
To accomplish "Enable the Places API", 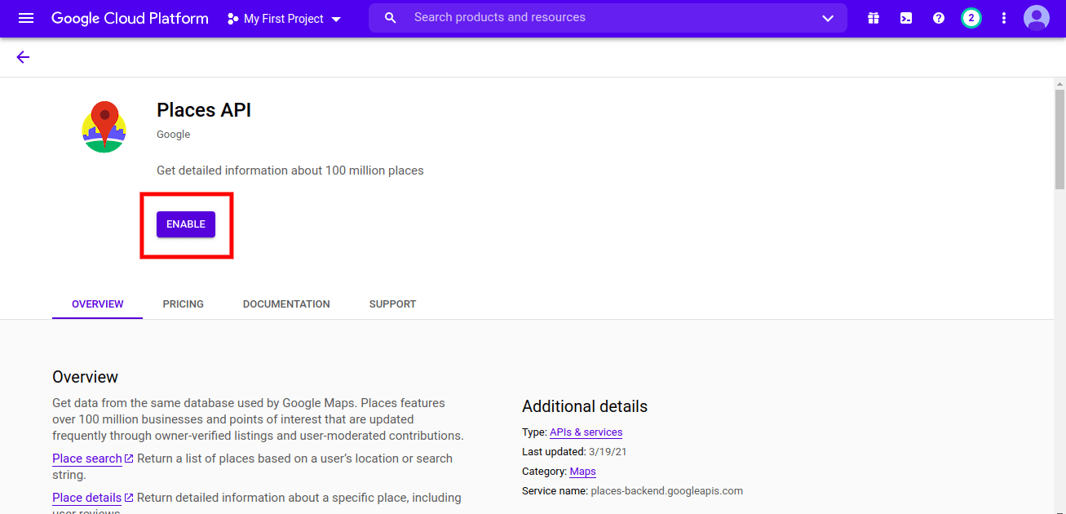I will 186,224.
